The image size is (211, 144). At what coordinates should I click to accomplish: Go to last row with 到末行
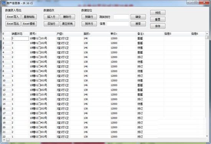pyautogui.click(x=89, y=24)
